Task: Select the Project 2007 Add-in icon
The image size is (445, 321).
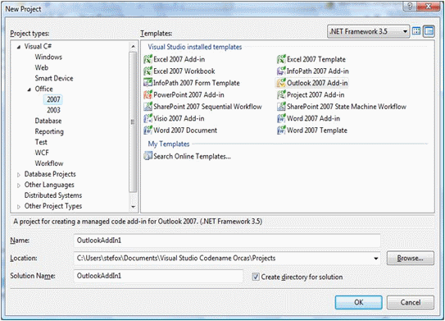Action: pyautogui.click(x=281, y=94)
